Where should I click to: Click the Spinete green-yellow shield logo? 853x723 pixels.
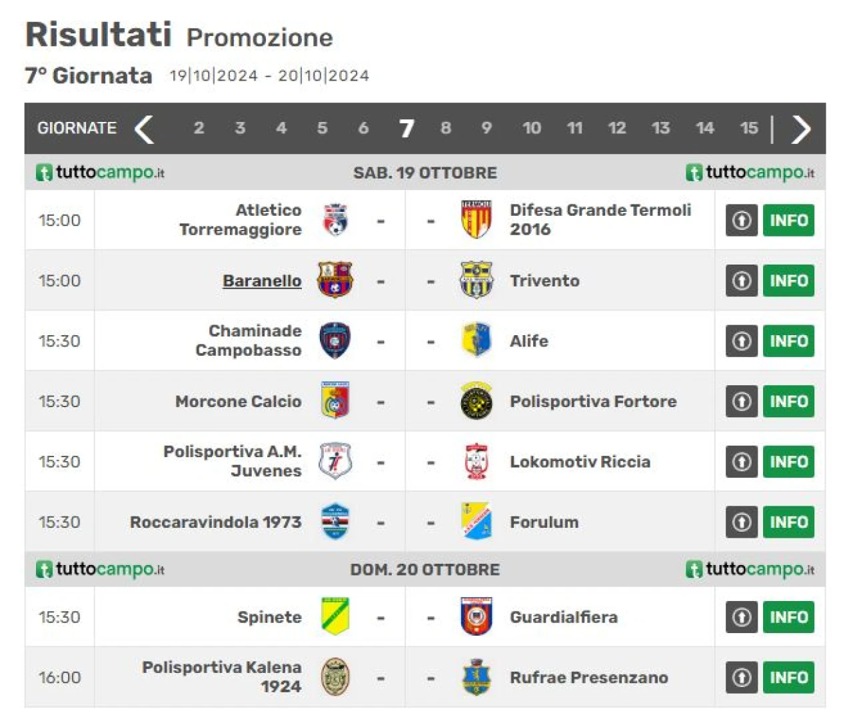point(335,616)
